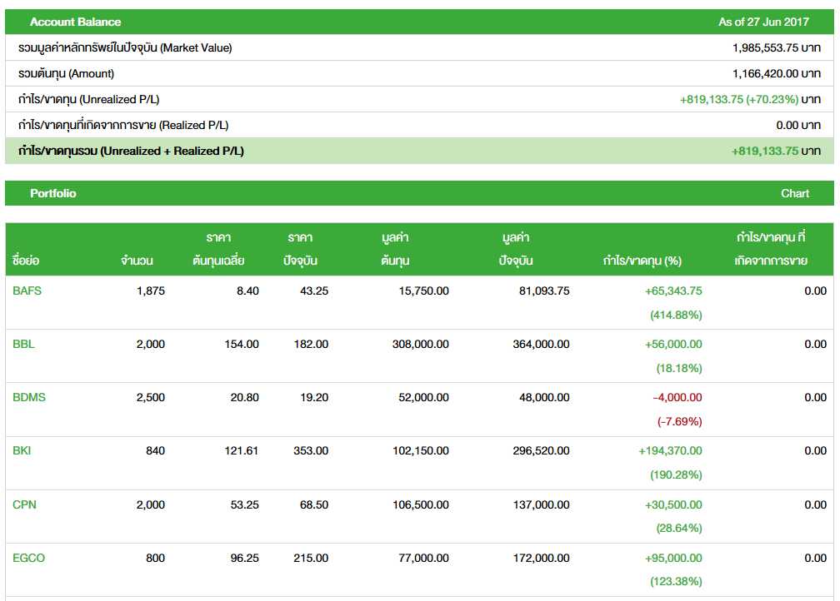The width and height of the screenshot is (840, 601).
Task: Click the Realized P/L value 0.00 บาท
Action: coord(798,125)
